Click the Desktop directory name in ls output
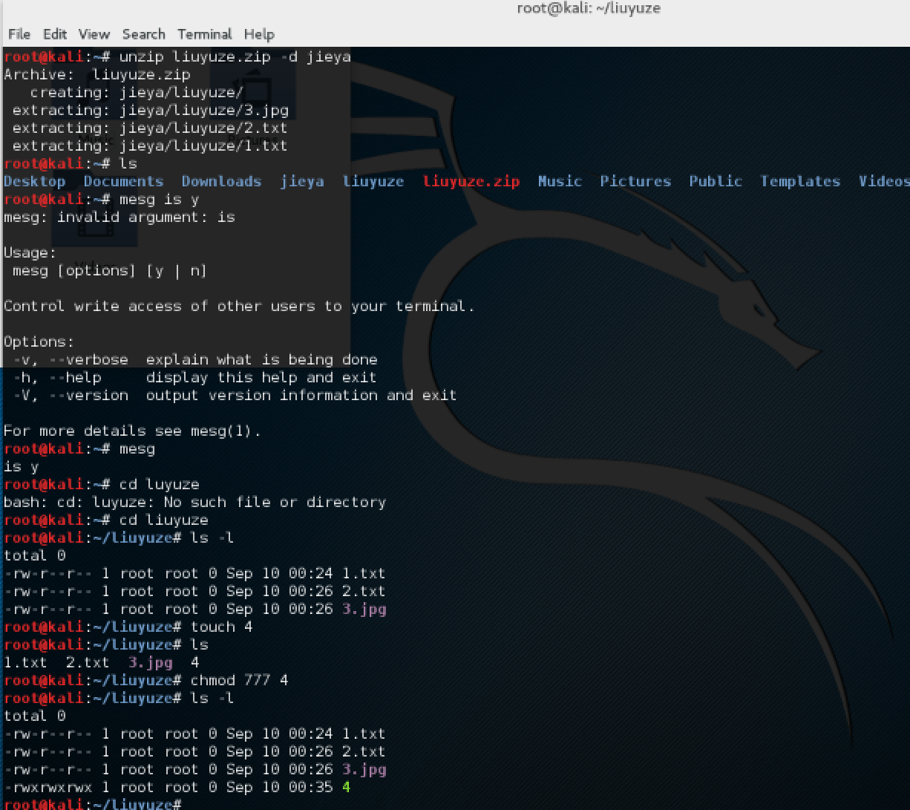The height and width of the screenshot is (810, 910). coord(35,182)
